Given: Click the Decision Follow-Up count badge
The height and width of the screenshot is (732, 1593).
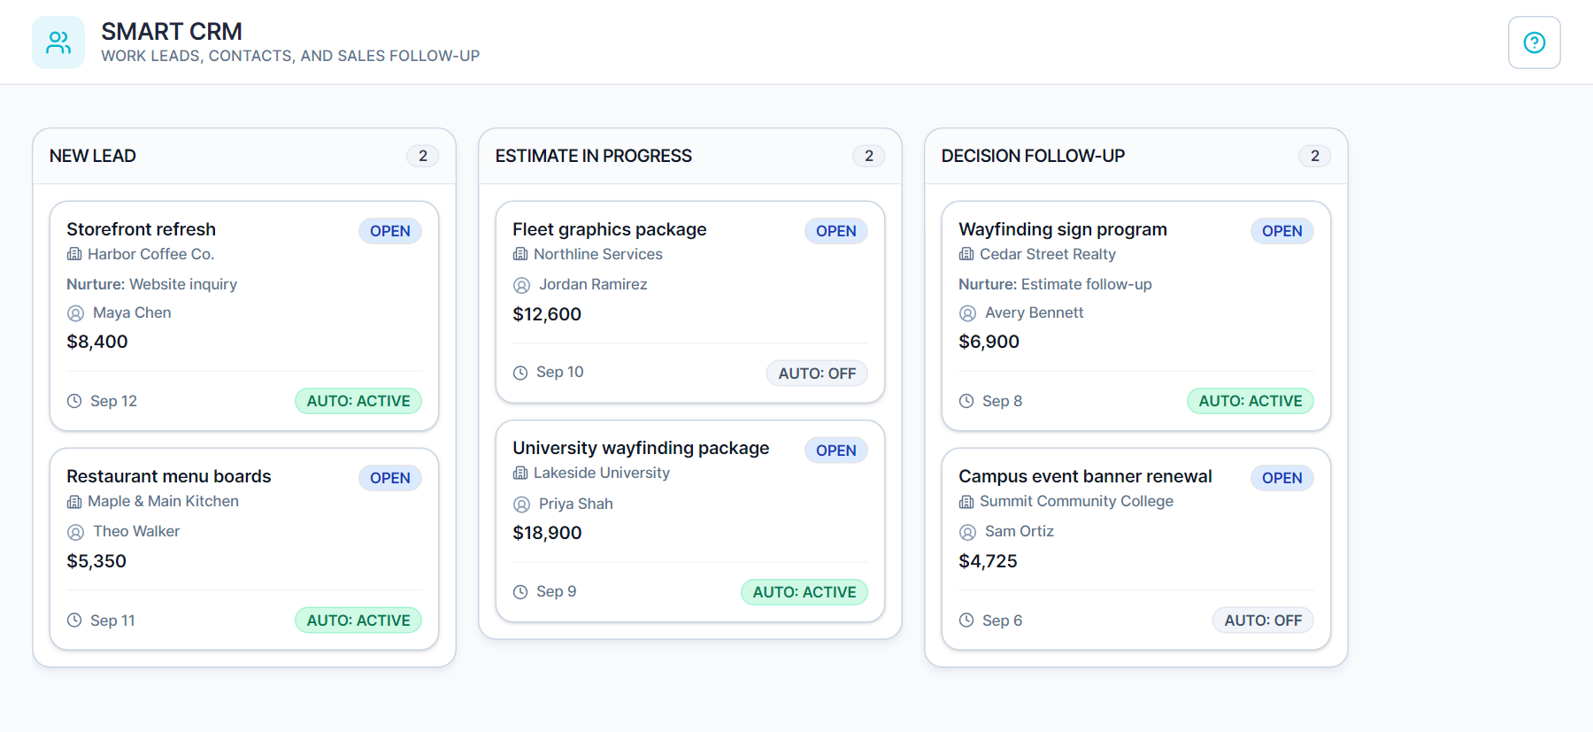Looking at the screenshot, I should tap(1315, 156).
